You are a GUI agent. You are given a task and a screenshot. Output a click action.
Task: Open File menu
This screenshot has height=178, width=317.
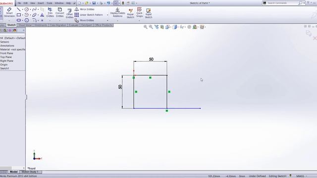coord(19,3)
